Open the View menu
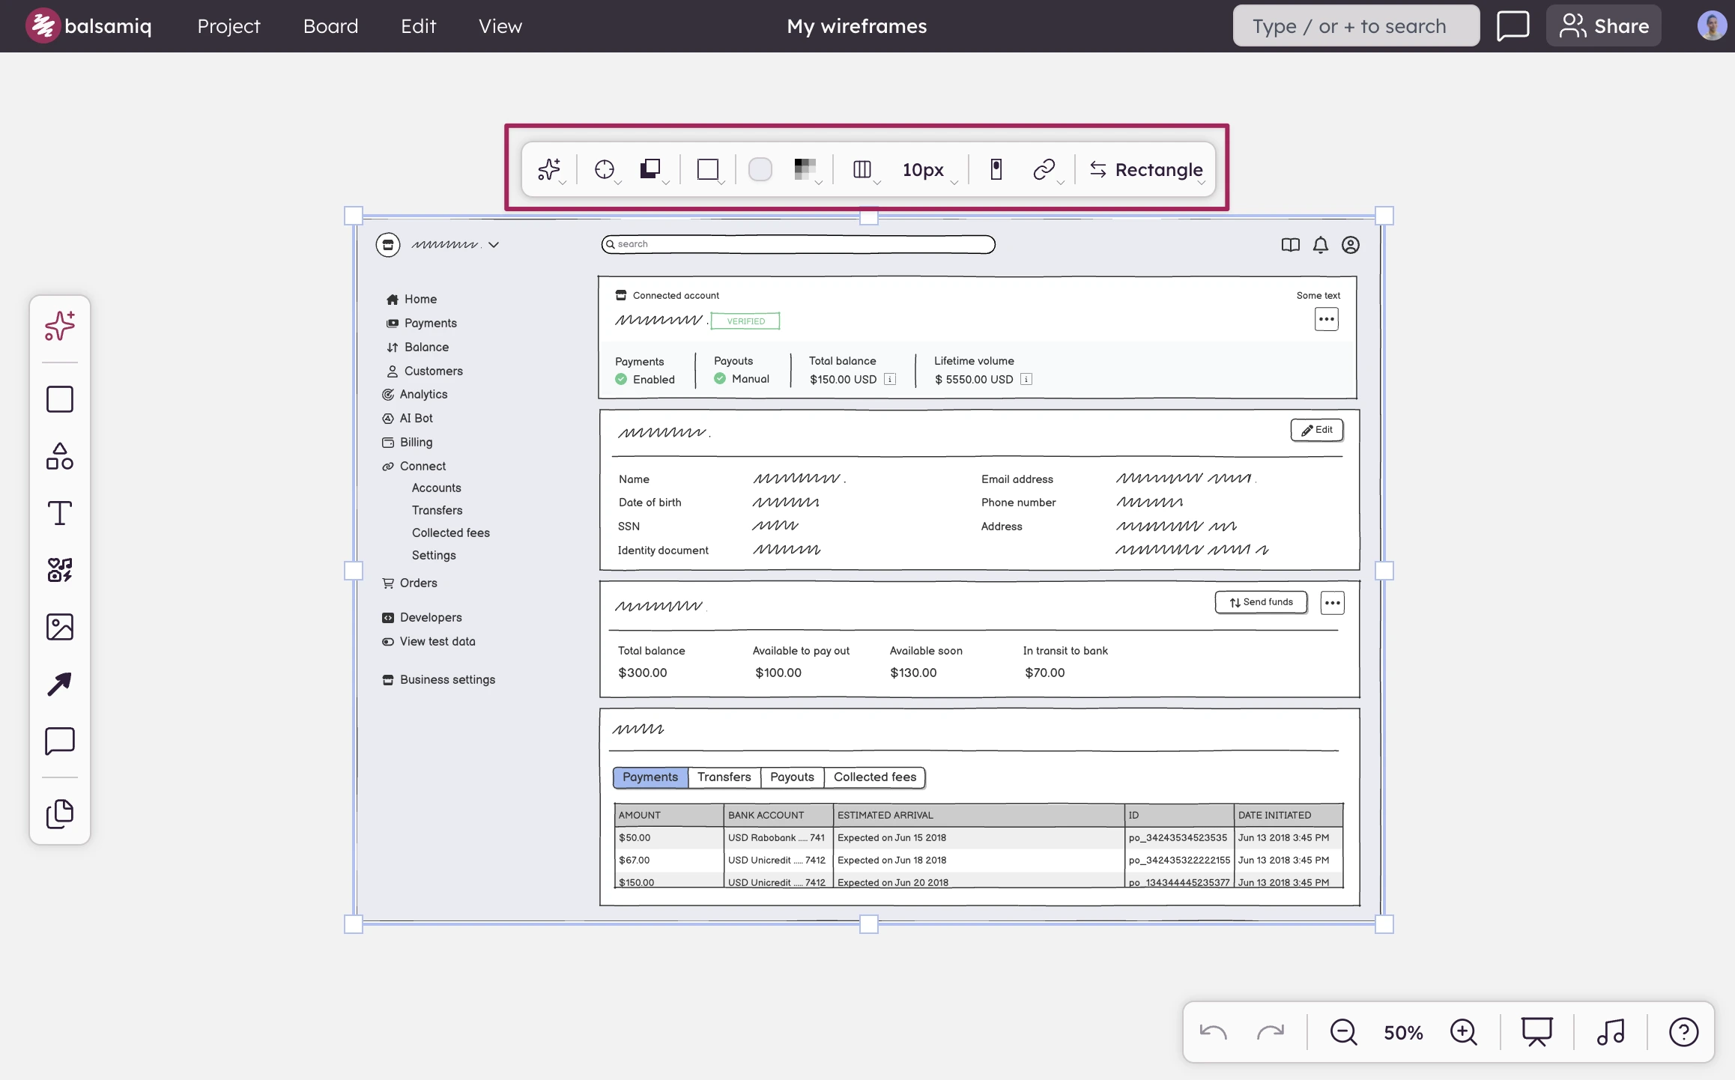Image resolution: width=1735 pixels, height=1080 pixels. (500, 26)
